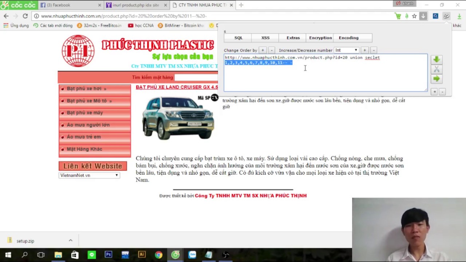Open the Ứng dụng apps bookmark
The width and height of the screenshot is (466, 262).
coord(16,25)
